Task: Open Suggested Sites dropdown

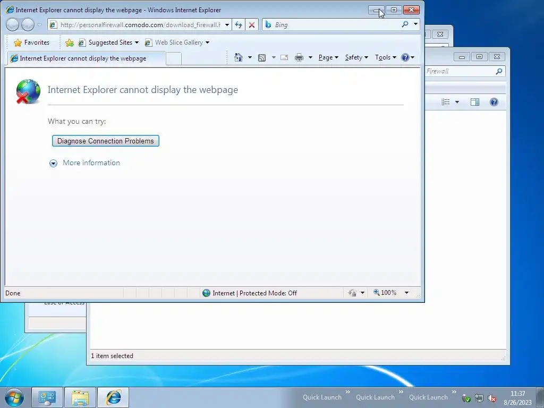Action: click(x=108, y=42)
